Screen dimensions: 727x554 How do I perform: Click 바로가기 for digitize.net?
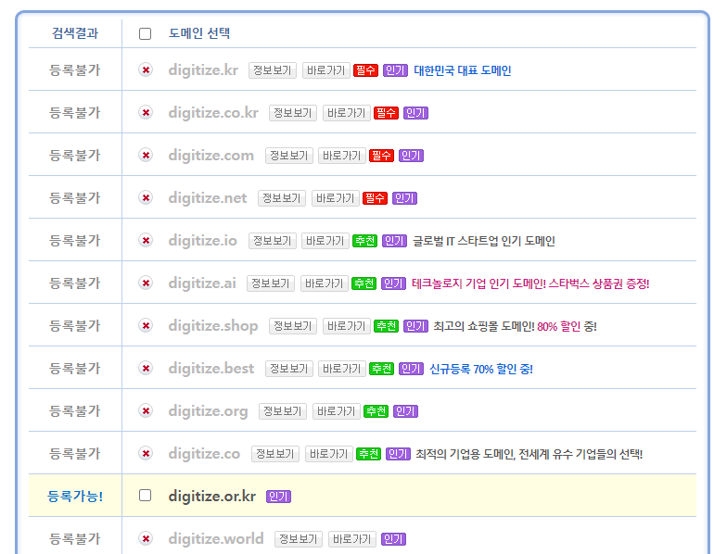[336, 198]
